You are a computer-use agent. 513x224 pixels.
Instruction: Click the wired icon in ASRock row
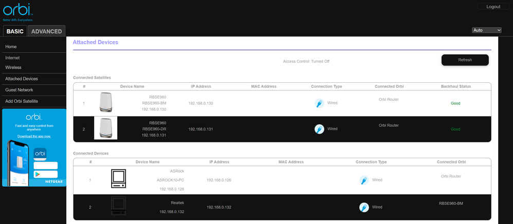coord(364,180)
